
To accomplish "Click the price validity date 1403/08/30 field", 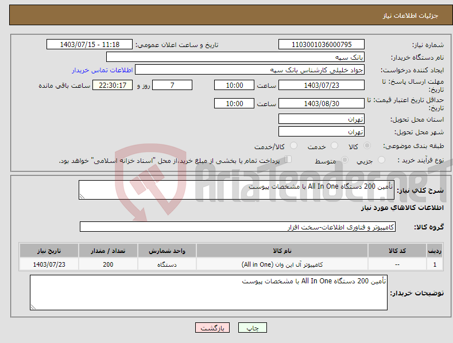I will [322, 103].
